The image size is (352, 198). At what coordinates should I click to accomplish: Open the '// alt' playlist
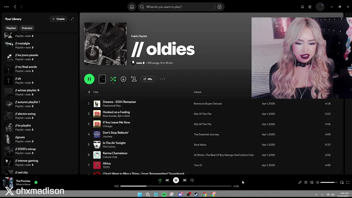click(x=40, y=80)
